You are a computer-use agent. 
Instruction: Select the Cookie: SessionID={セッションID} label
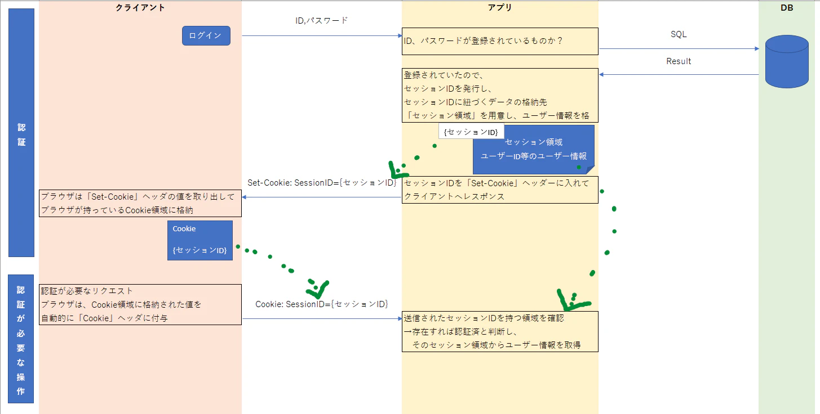pyautogui.click(x=322, y=304)
